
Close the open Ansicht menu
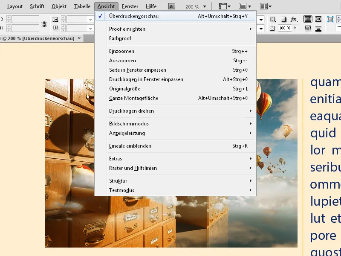106,6
